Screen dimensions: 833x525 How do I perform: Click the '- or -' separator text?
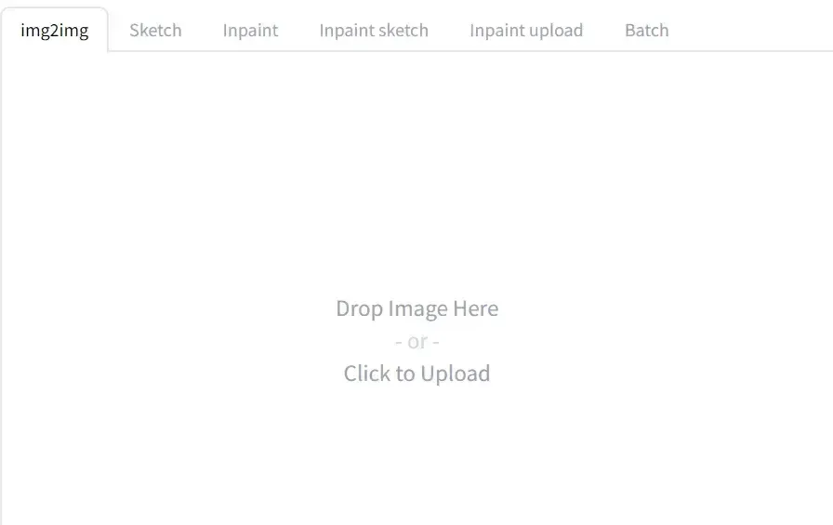coord(417,341)
